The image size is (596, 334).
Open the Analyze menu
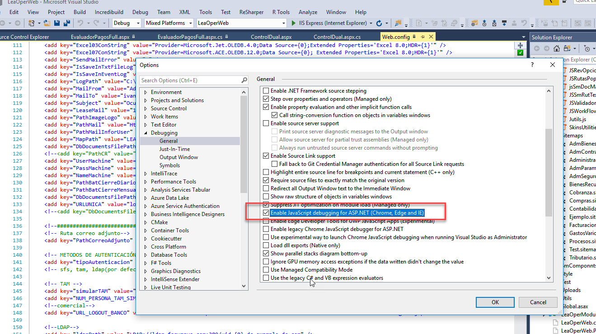pyautogui.click(x=308, y=12)
